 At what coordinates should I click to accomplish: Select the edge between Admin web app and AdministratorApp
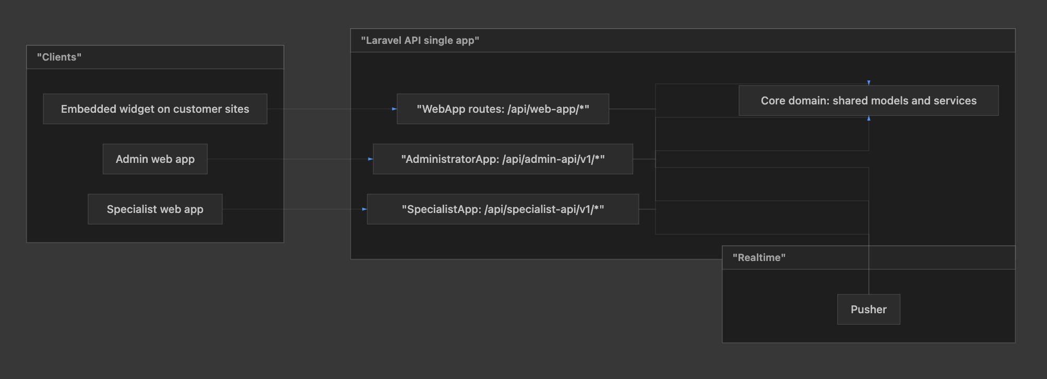point(313,159)
